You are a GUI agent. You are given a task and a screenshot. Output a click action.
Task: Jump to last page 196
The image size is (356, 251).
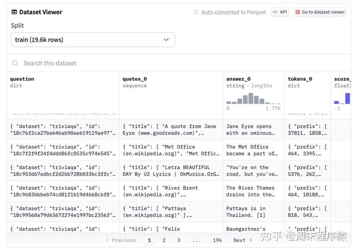tap(217, 240)
